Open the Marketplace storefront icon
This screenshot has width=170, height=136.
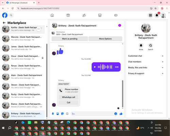100,15
